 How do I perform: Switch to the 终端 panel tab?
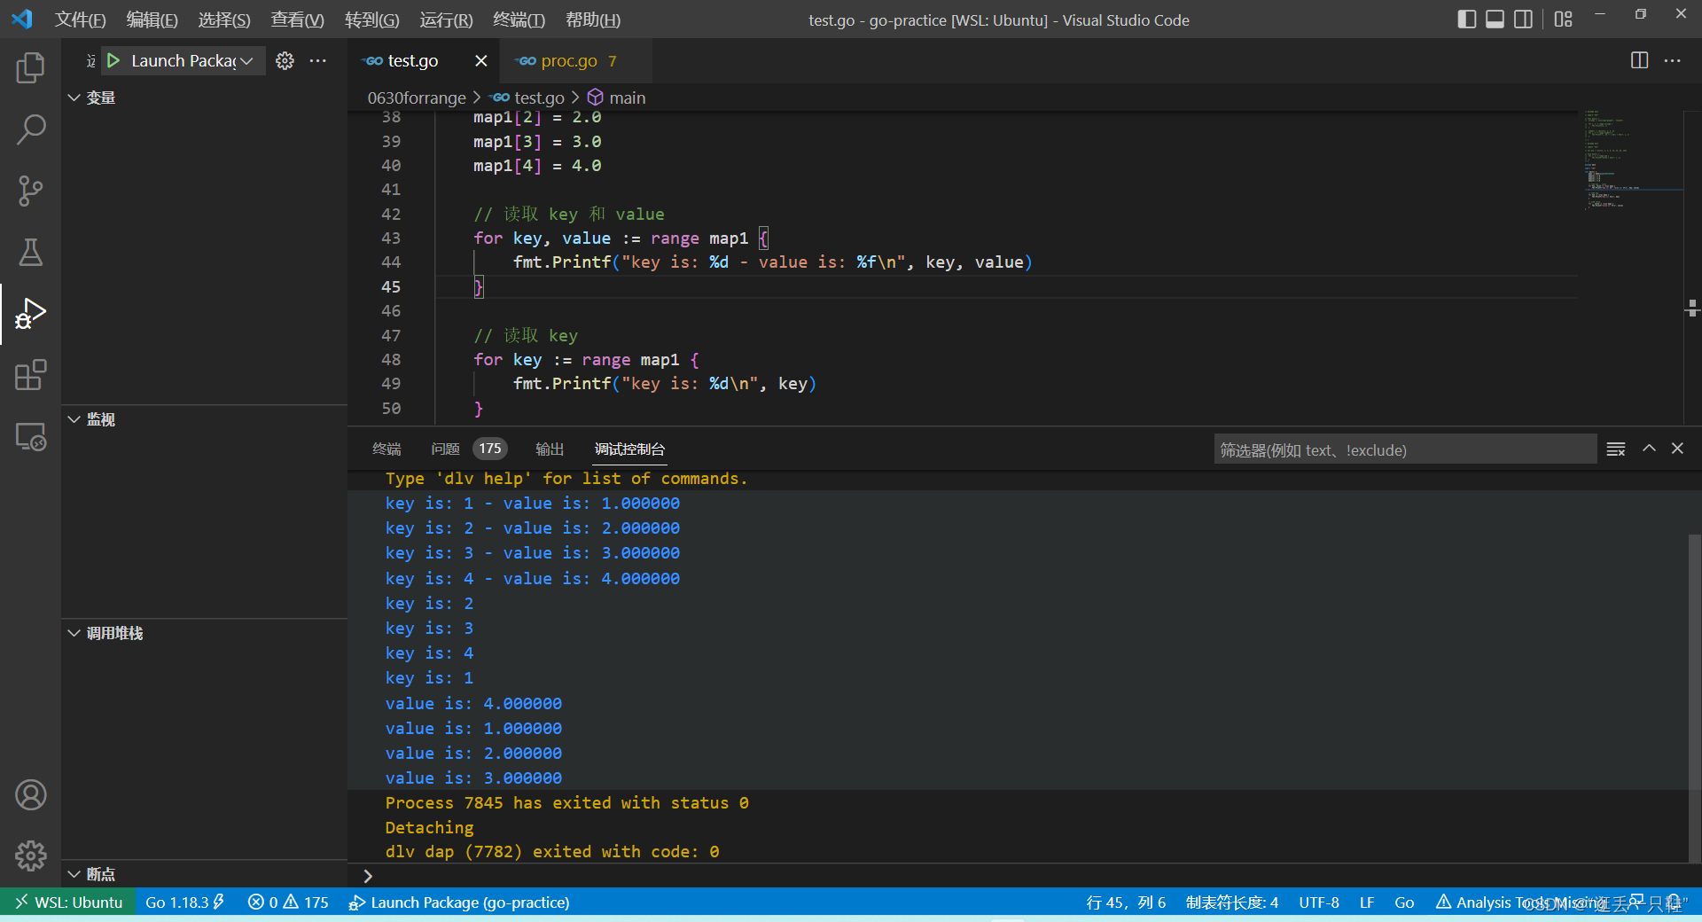click(386, 449)
